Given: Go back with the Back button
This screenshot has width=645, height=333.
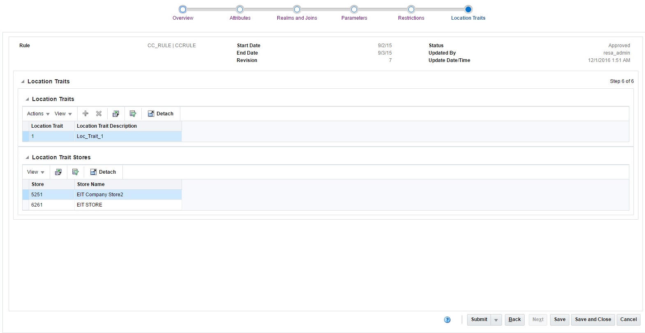Looking at the screenshot, I should [515, 320].
